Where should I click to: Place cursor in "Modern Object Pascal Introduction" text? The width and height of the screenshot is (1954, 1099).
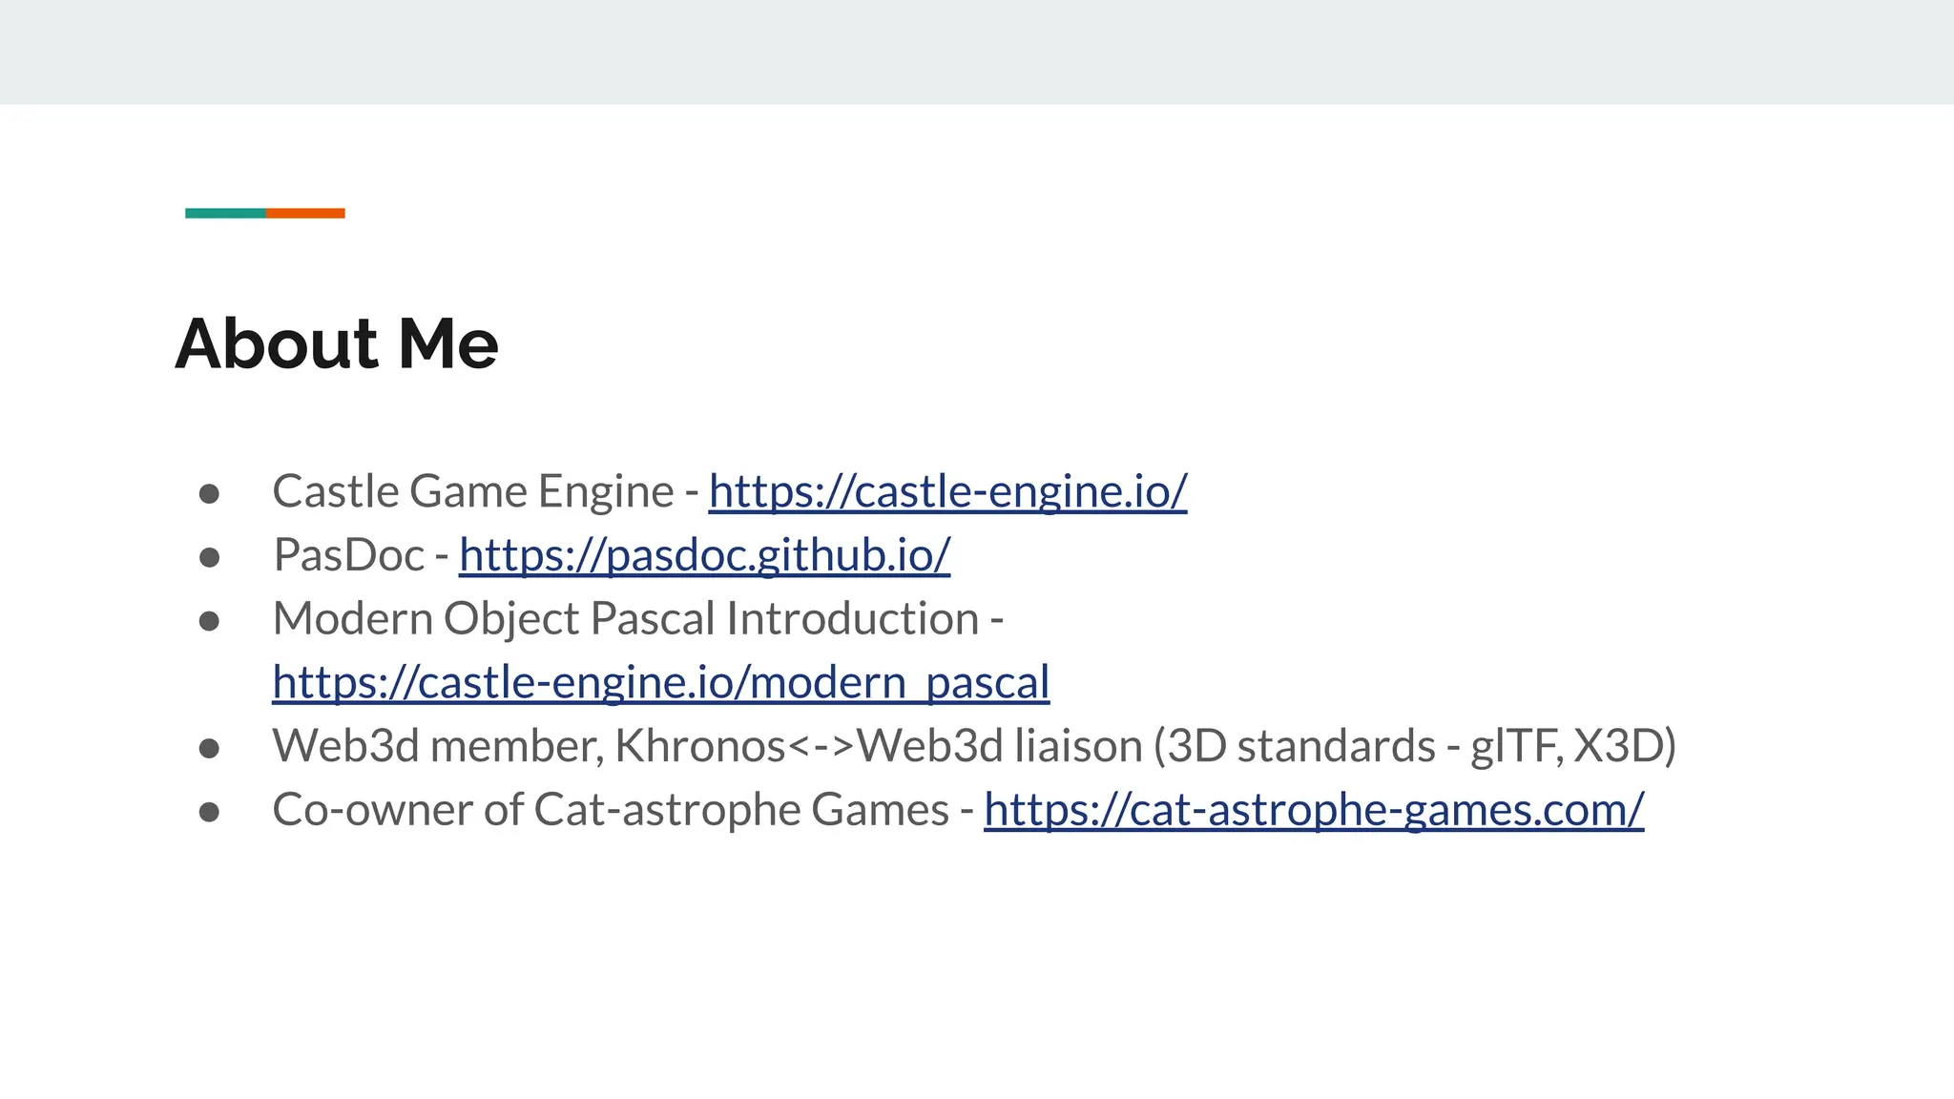click(x=626, y=619)
